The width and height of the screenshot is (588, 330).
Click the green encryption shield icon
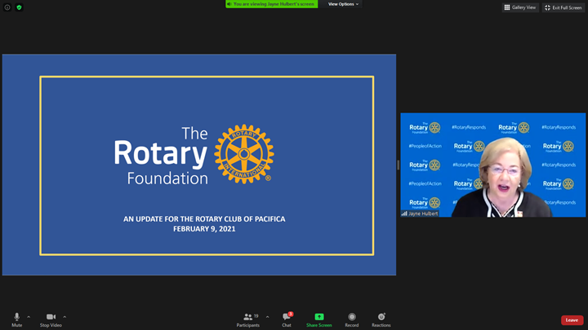pyautogui.click(x=19, y=7)
